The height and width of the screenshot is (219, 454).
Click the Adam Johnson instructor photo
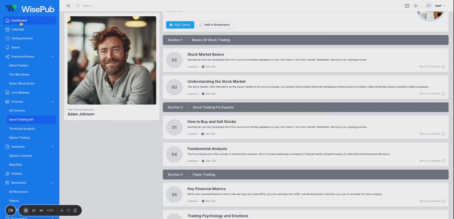(112, 60)
